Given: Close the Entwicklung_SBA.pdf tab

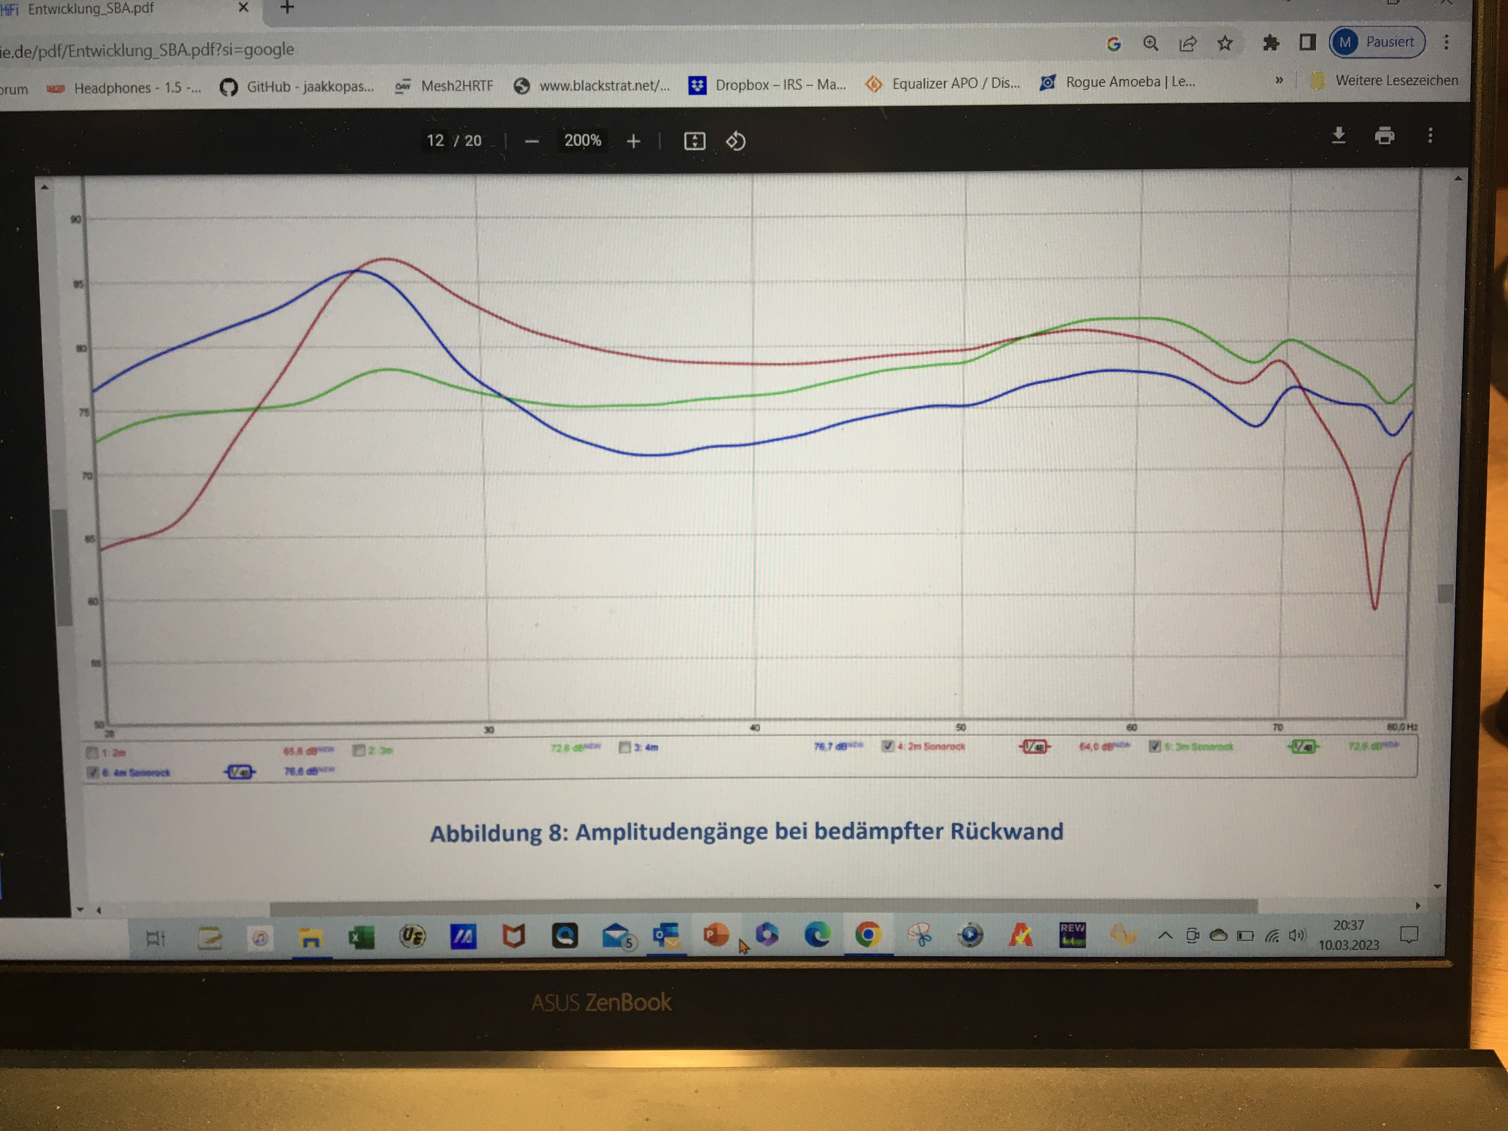Looking at the screenshot, I should tap(243, 7).
